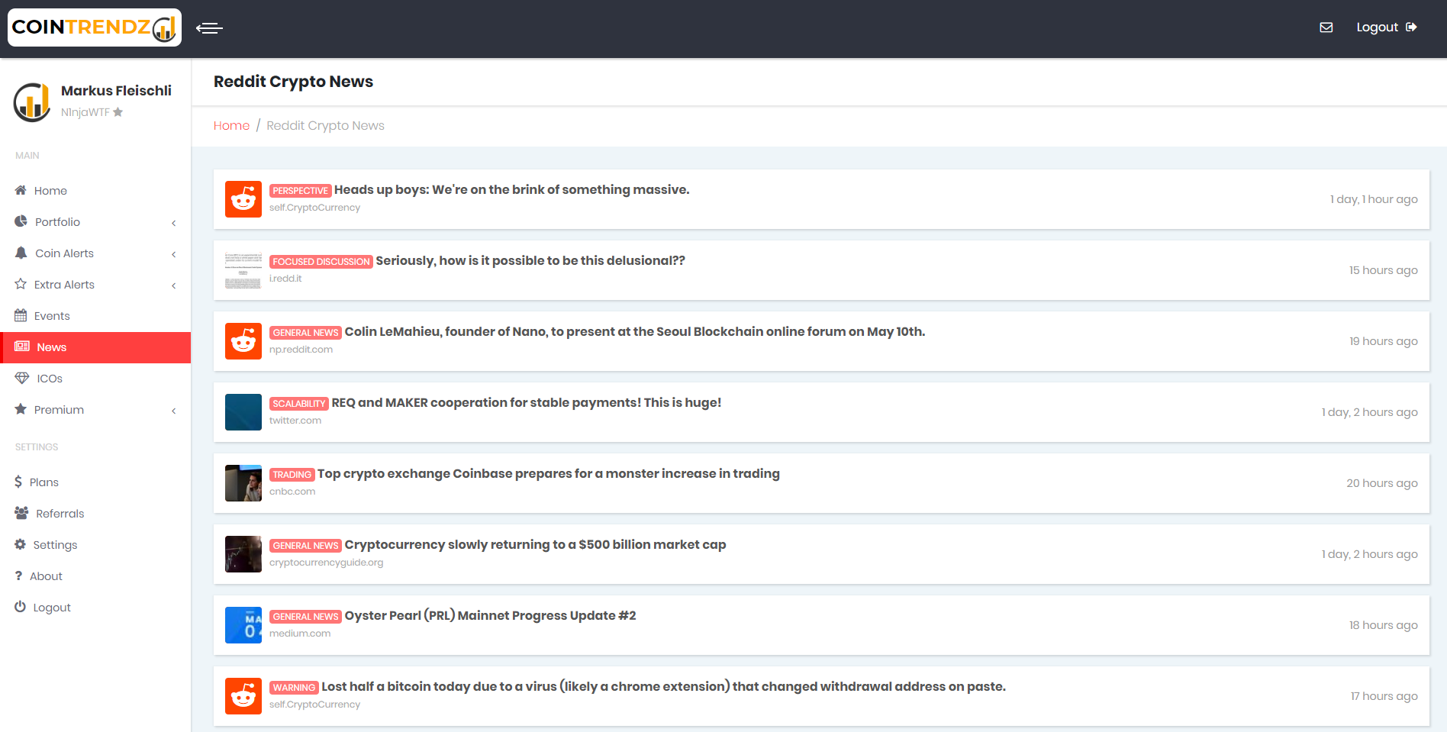
Task: Open the messages envelope icon
Action: coord(1326,27)
